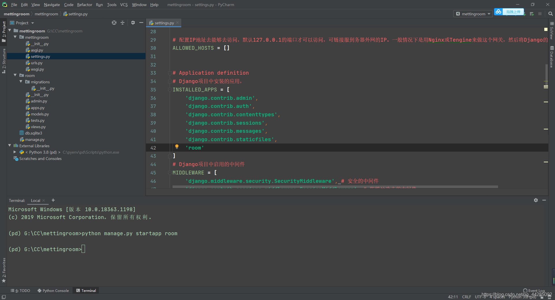The image size is (555, 300).
Task: Collapse the inner mettingroom package folder
Action: point(15,37)
